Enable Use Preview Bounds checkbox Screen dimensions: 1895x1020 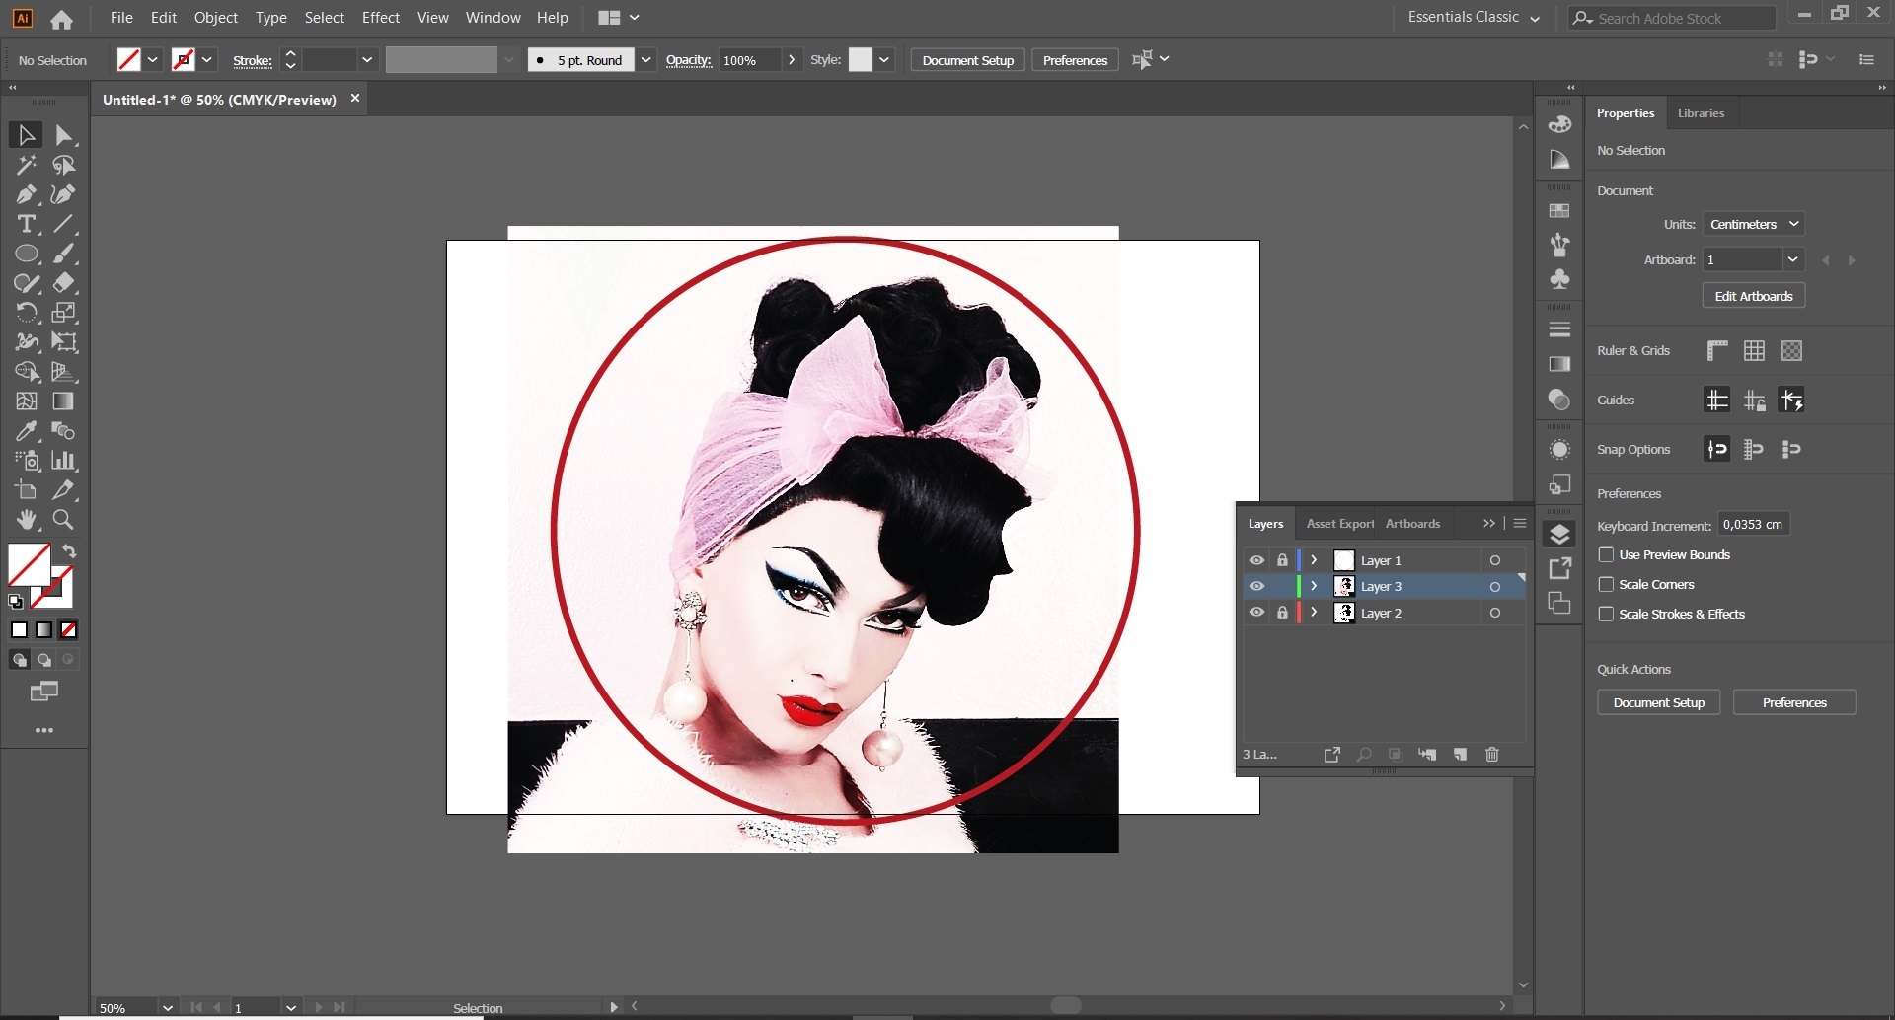pyautogui.click(x=1606, y=554)
